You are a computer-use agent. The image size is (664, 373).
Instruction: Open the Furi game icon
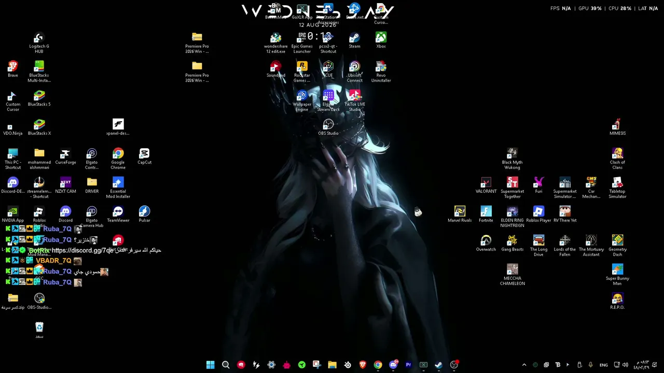click(538, 185)
